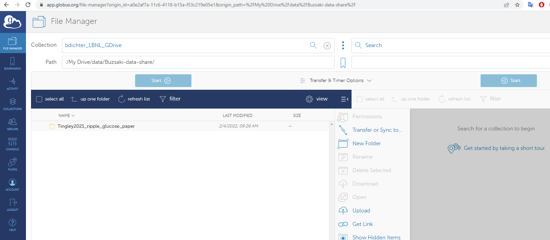Viewport: 550px width, 240px height.
Task: Go to Activity in the sidebar
Action: coord(13,83)
